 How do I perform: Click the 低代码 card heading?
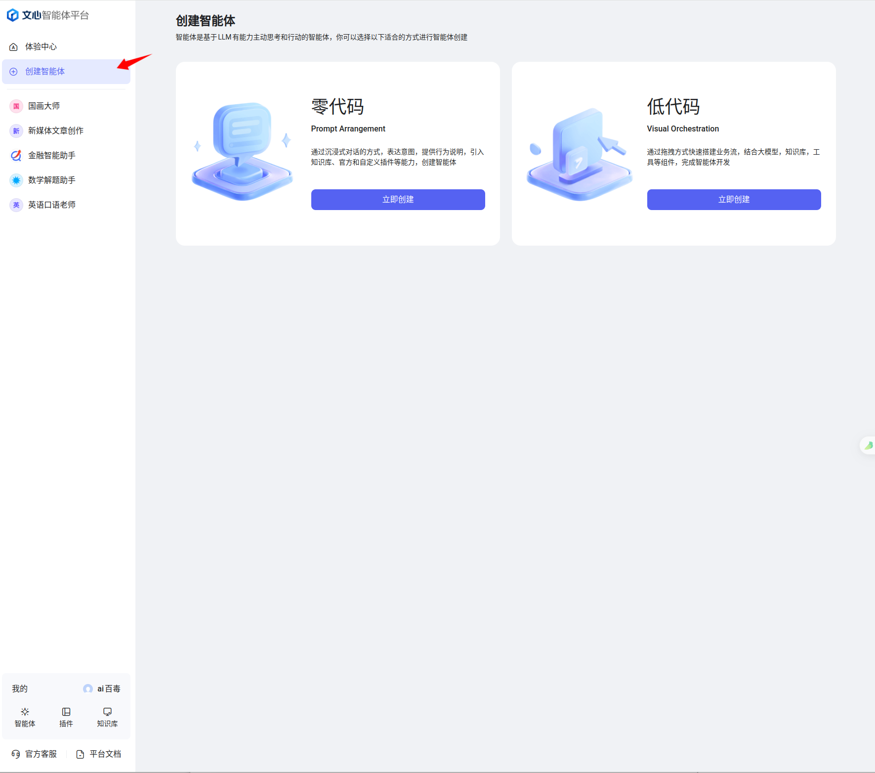(x=673, y=107)
